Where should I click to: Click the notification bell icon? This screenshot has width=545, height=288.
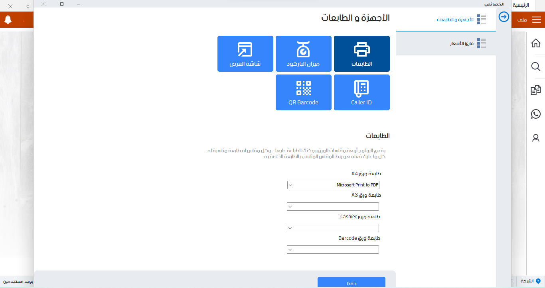coord(8,19)
